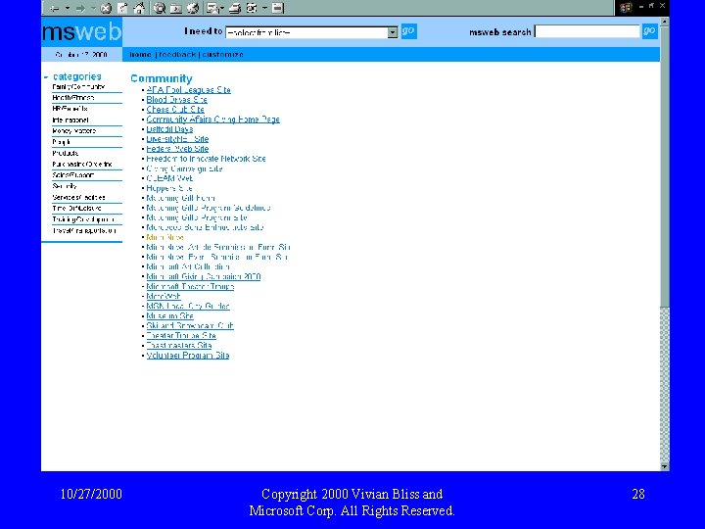
Task: Select the Purchasing/Ordering category
Action: [82, 165]
